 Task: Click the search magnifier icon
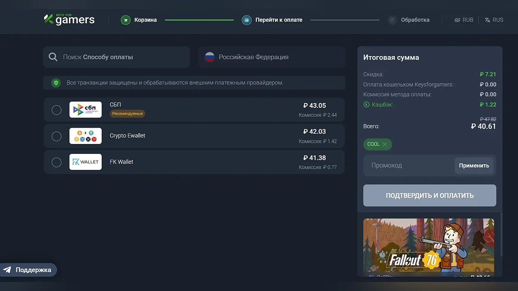pos(53,57)
